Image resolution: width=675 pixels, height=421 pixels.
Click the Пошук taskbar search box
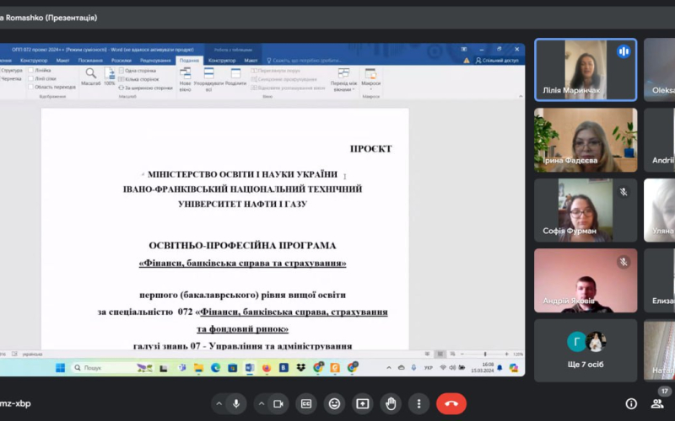click(x=112, y=368)
